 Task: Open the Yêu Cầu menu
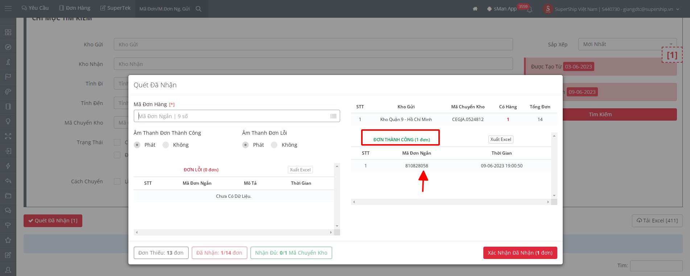point(35,8)
